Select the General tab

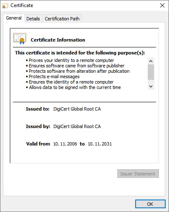coord(14,18)
